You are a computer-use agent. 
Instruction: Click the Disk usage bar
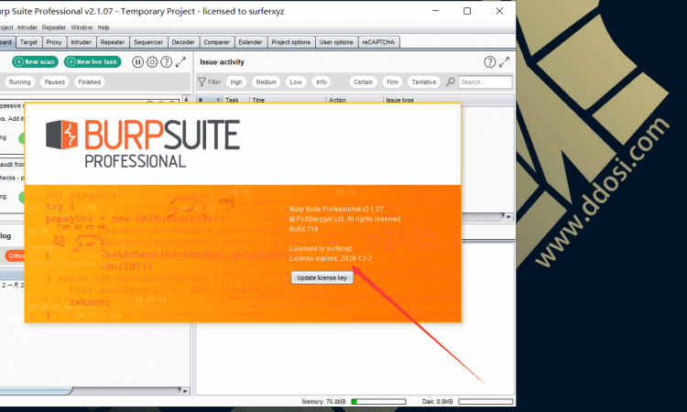coord(485,402)
